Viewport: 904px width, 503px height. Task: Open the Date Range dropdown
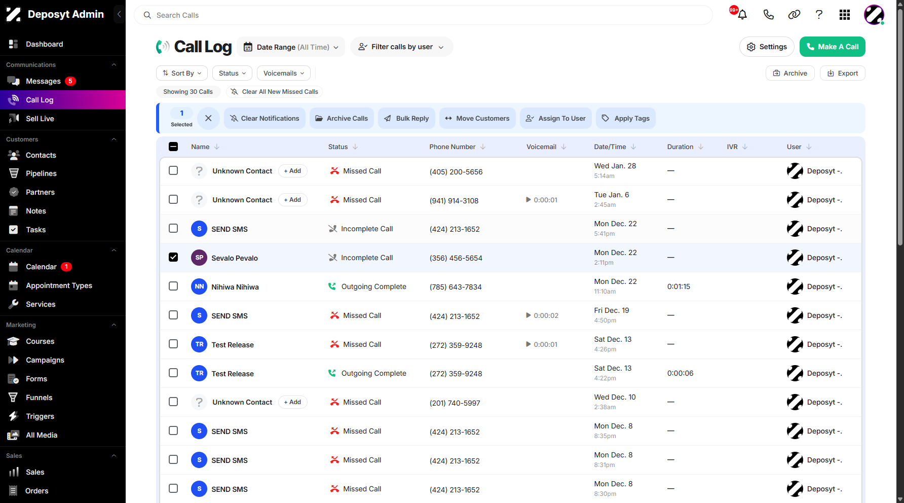(x=291, y=47)
